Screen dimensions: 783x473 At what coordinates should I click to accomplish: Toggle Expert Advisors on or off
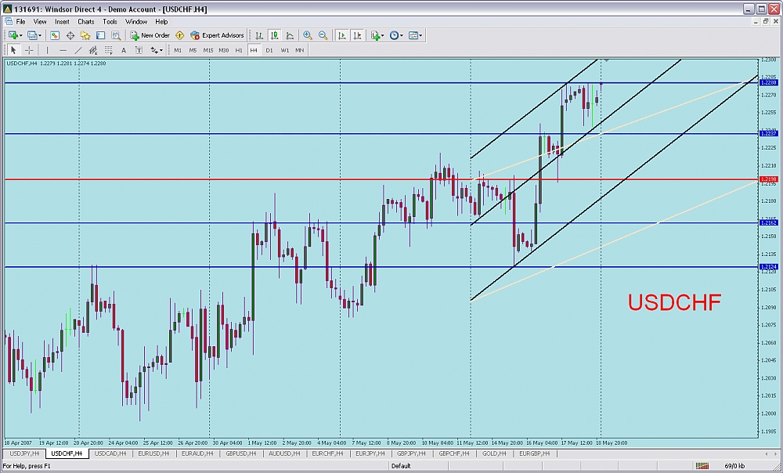point(217,35)
